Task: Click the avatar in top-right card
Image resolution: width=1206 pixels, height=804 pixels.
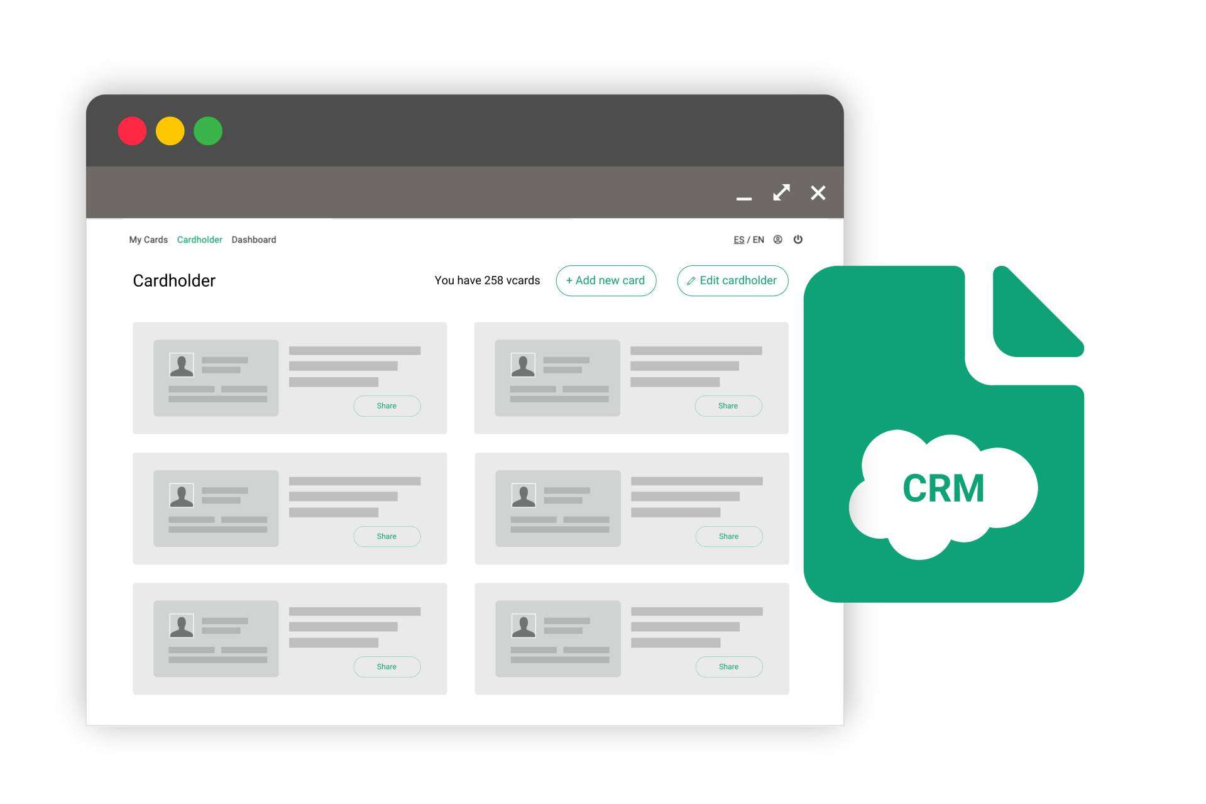Action: pyautogui.click(x=523, y=365)
